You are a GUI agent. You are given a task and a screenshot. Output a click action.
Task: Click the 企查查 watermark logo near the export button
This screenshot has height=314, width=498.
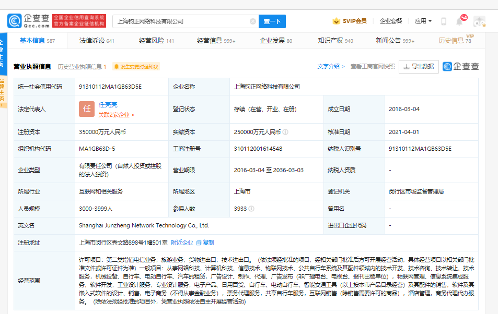pos(460,66)
